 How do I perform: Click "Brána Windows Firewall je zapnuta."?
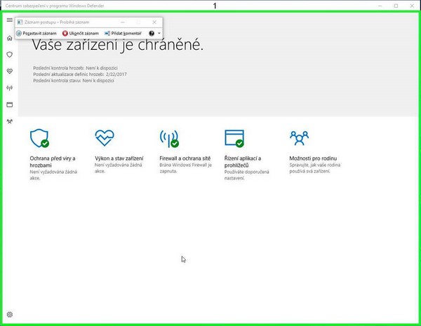pyautogui.click(x=185, y=168)
